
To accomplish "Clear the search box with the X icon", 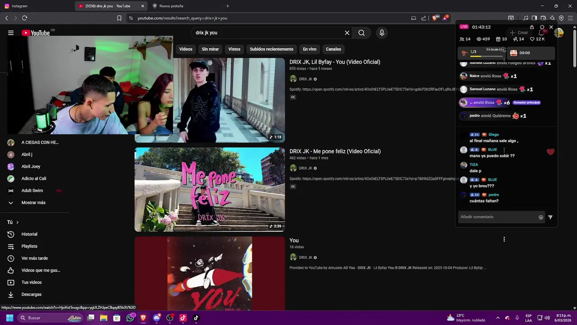I will click(347, 32).
